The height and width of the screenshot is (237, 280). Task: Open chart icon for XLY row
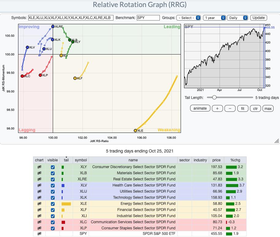pyautogui.click(x=39, y=167)
